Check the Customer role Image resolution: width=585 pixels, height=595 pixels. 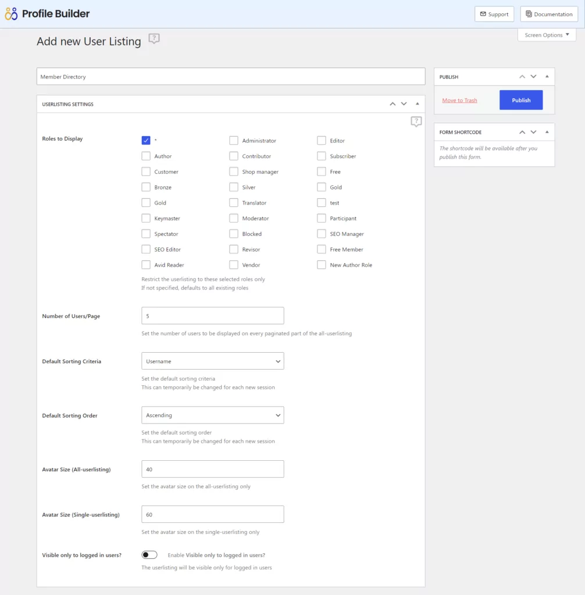coord(146,171)
